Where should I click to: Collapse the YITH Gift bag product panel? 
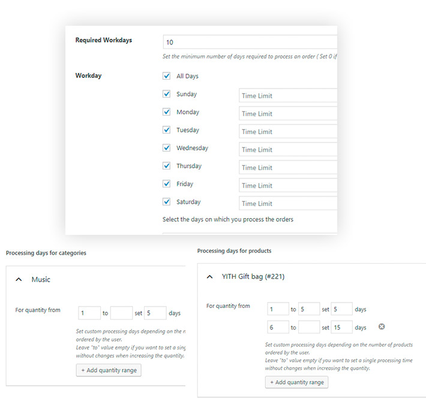209,277
